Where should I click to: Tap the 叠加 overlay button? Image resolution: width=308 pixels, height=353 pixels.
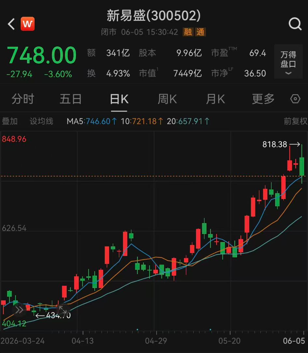click(10, 121)
